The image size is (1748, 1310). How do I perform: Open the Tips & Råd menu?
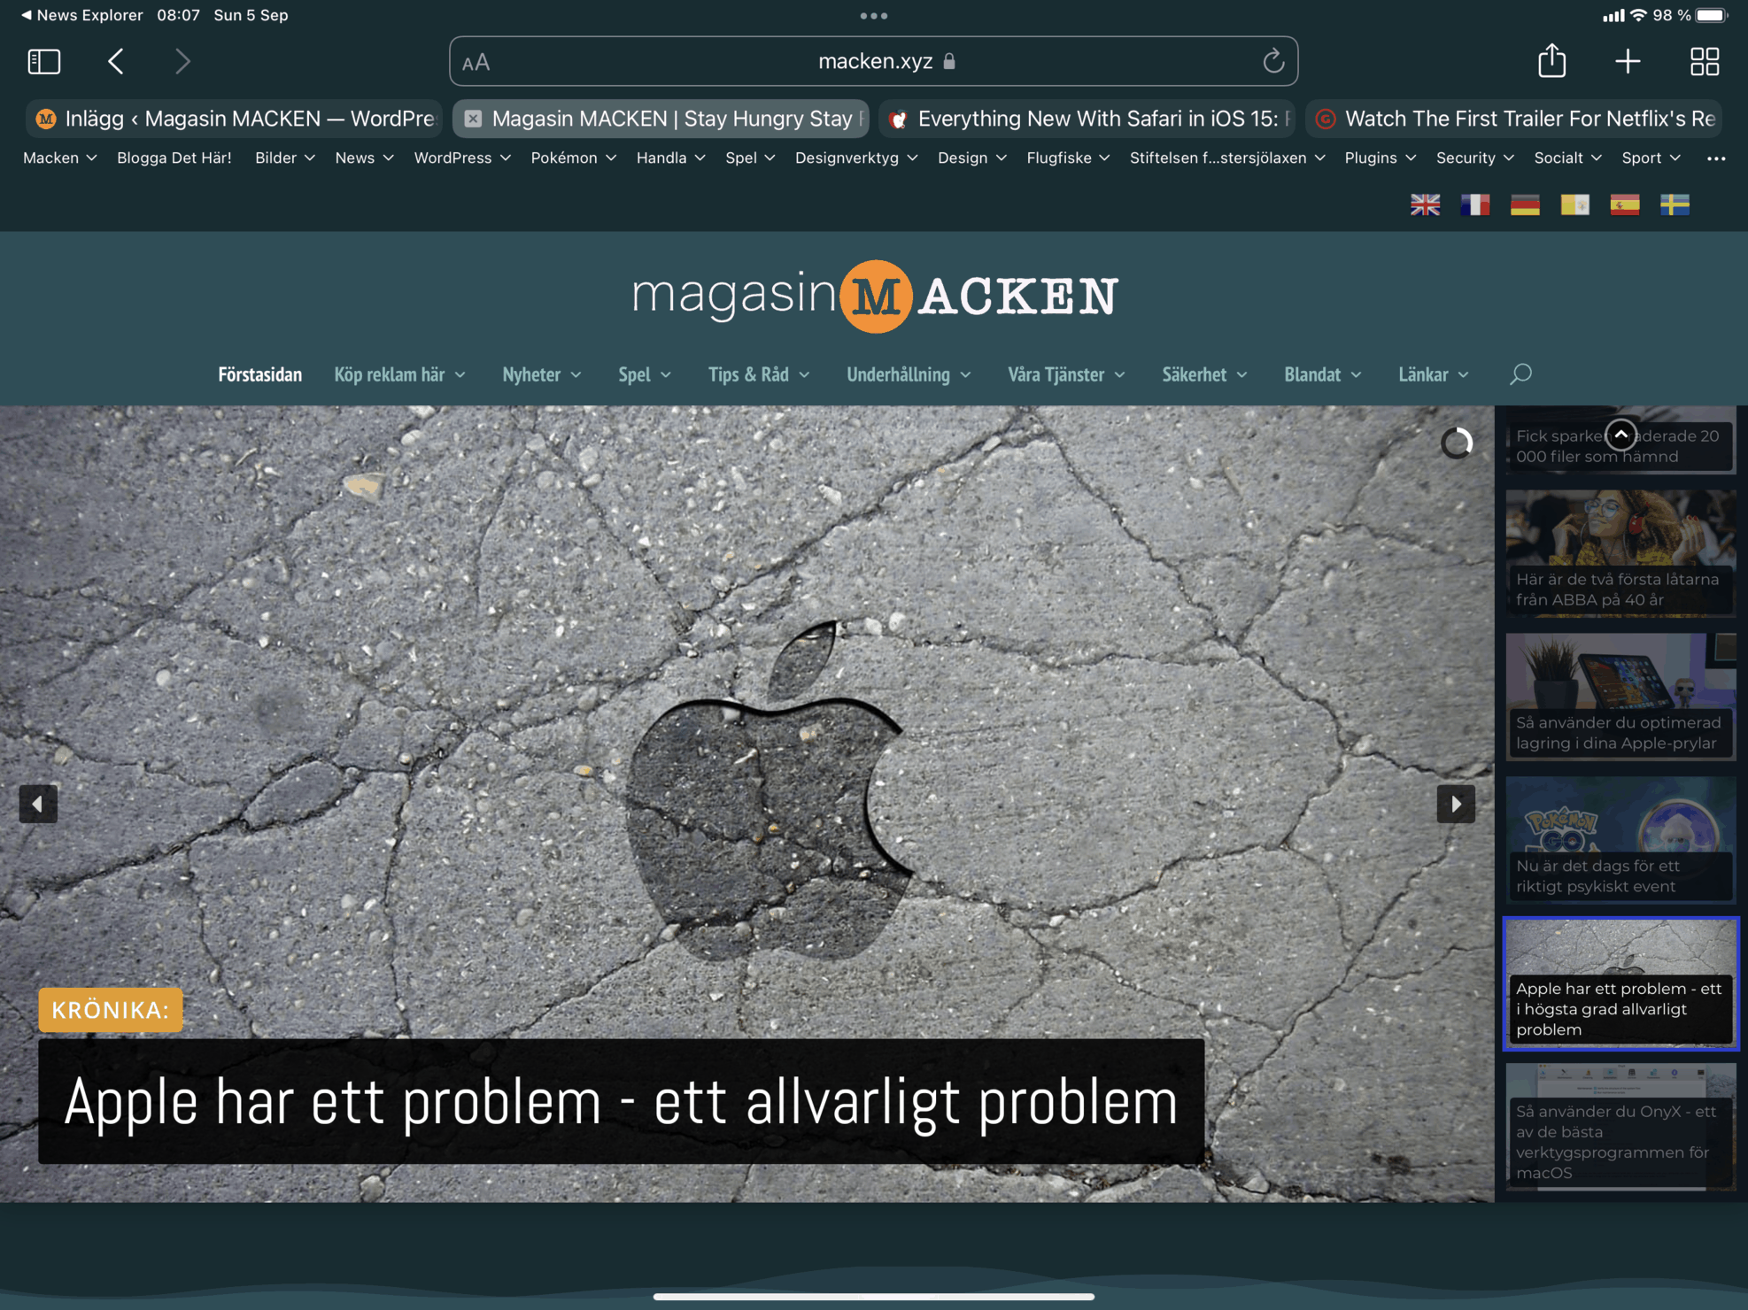pyautogui.click(x=759, y=374)
